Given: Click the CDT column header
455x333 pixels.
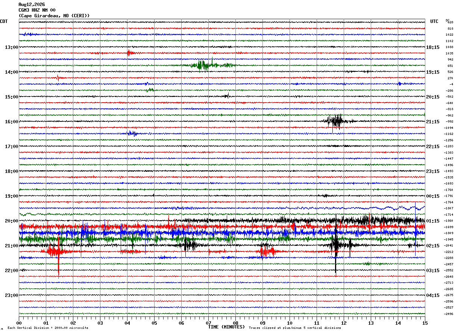Looking at the screenshot, I should coord(4,21).
